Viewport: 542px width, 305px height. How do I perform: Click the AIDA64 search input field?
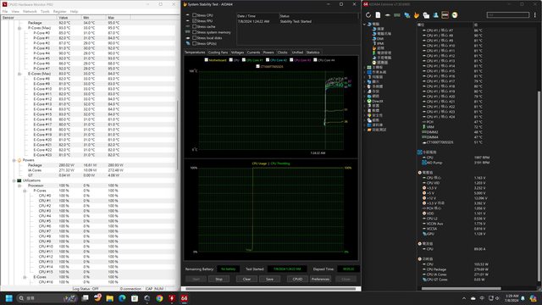508,15
